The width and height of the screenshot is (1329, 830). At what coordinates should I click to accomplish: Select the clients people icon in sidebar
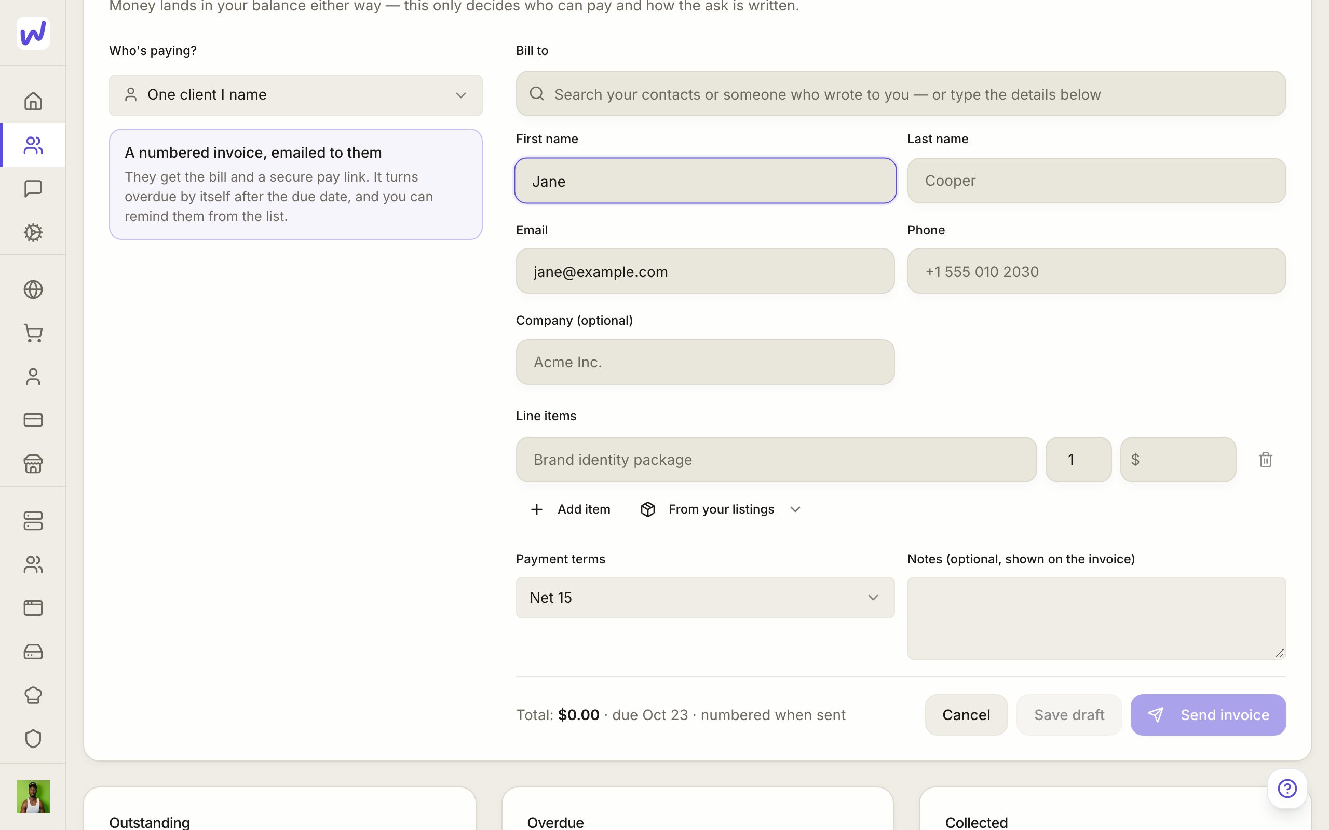33,145
